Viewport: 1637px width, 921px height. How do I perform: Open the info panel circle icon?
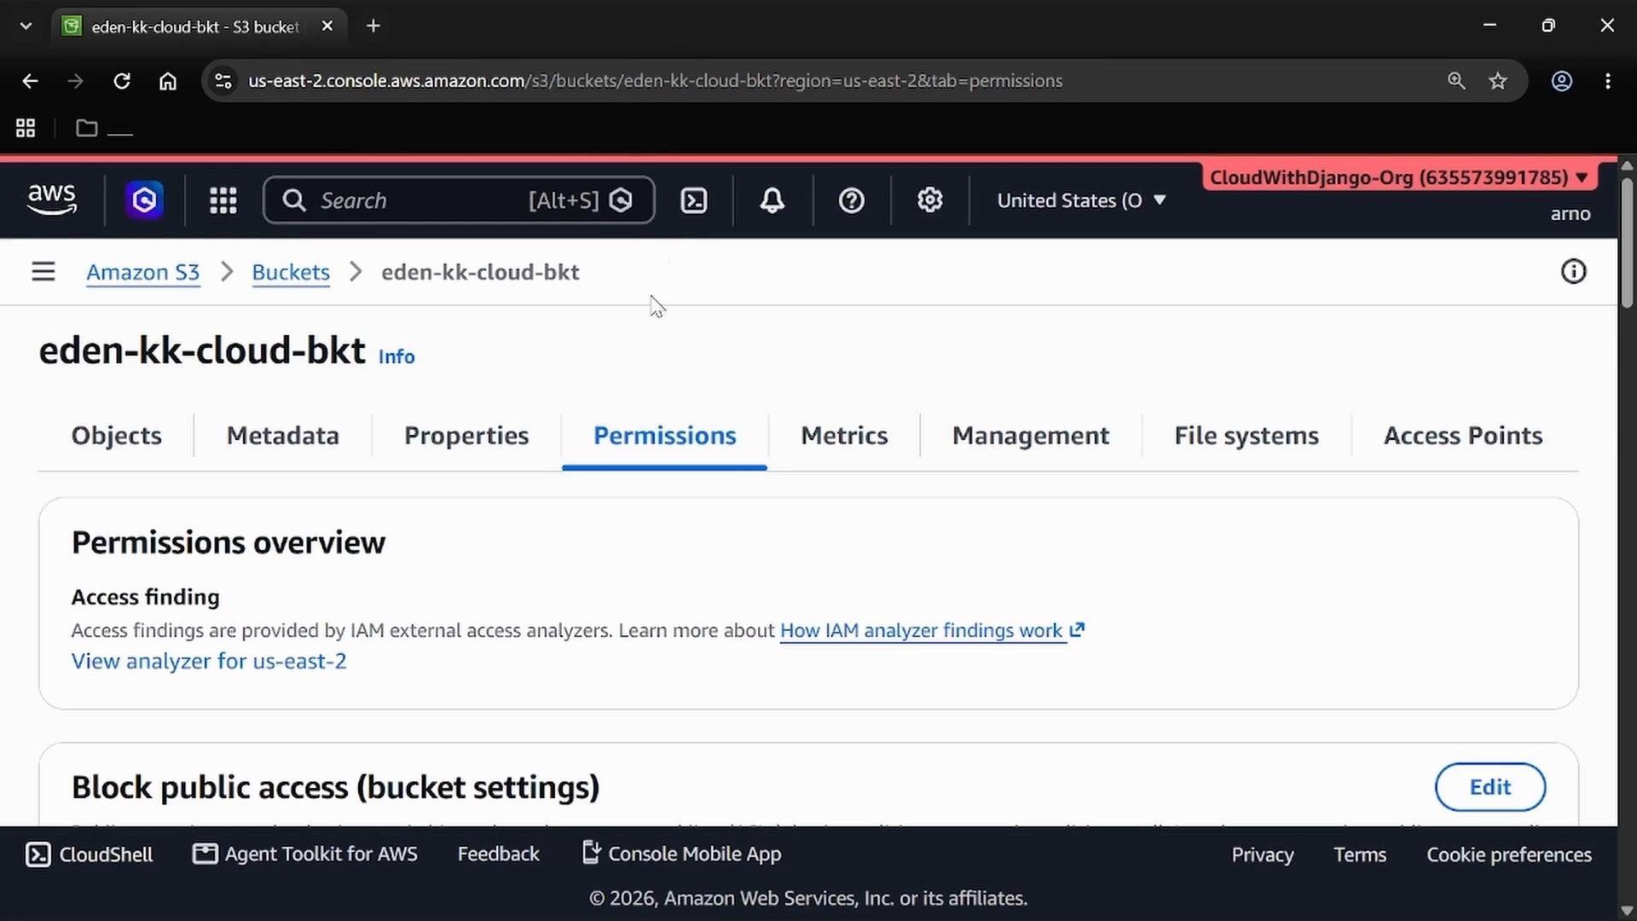point(1573,272)
